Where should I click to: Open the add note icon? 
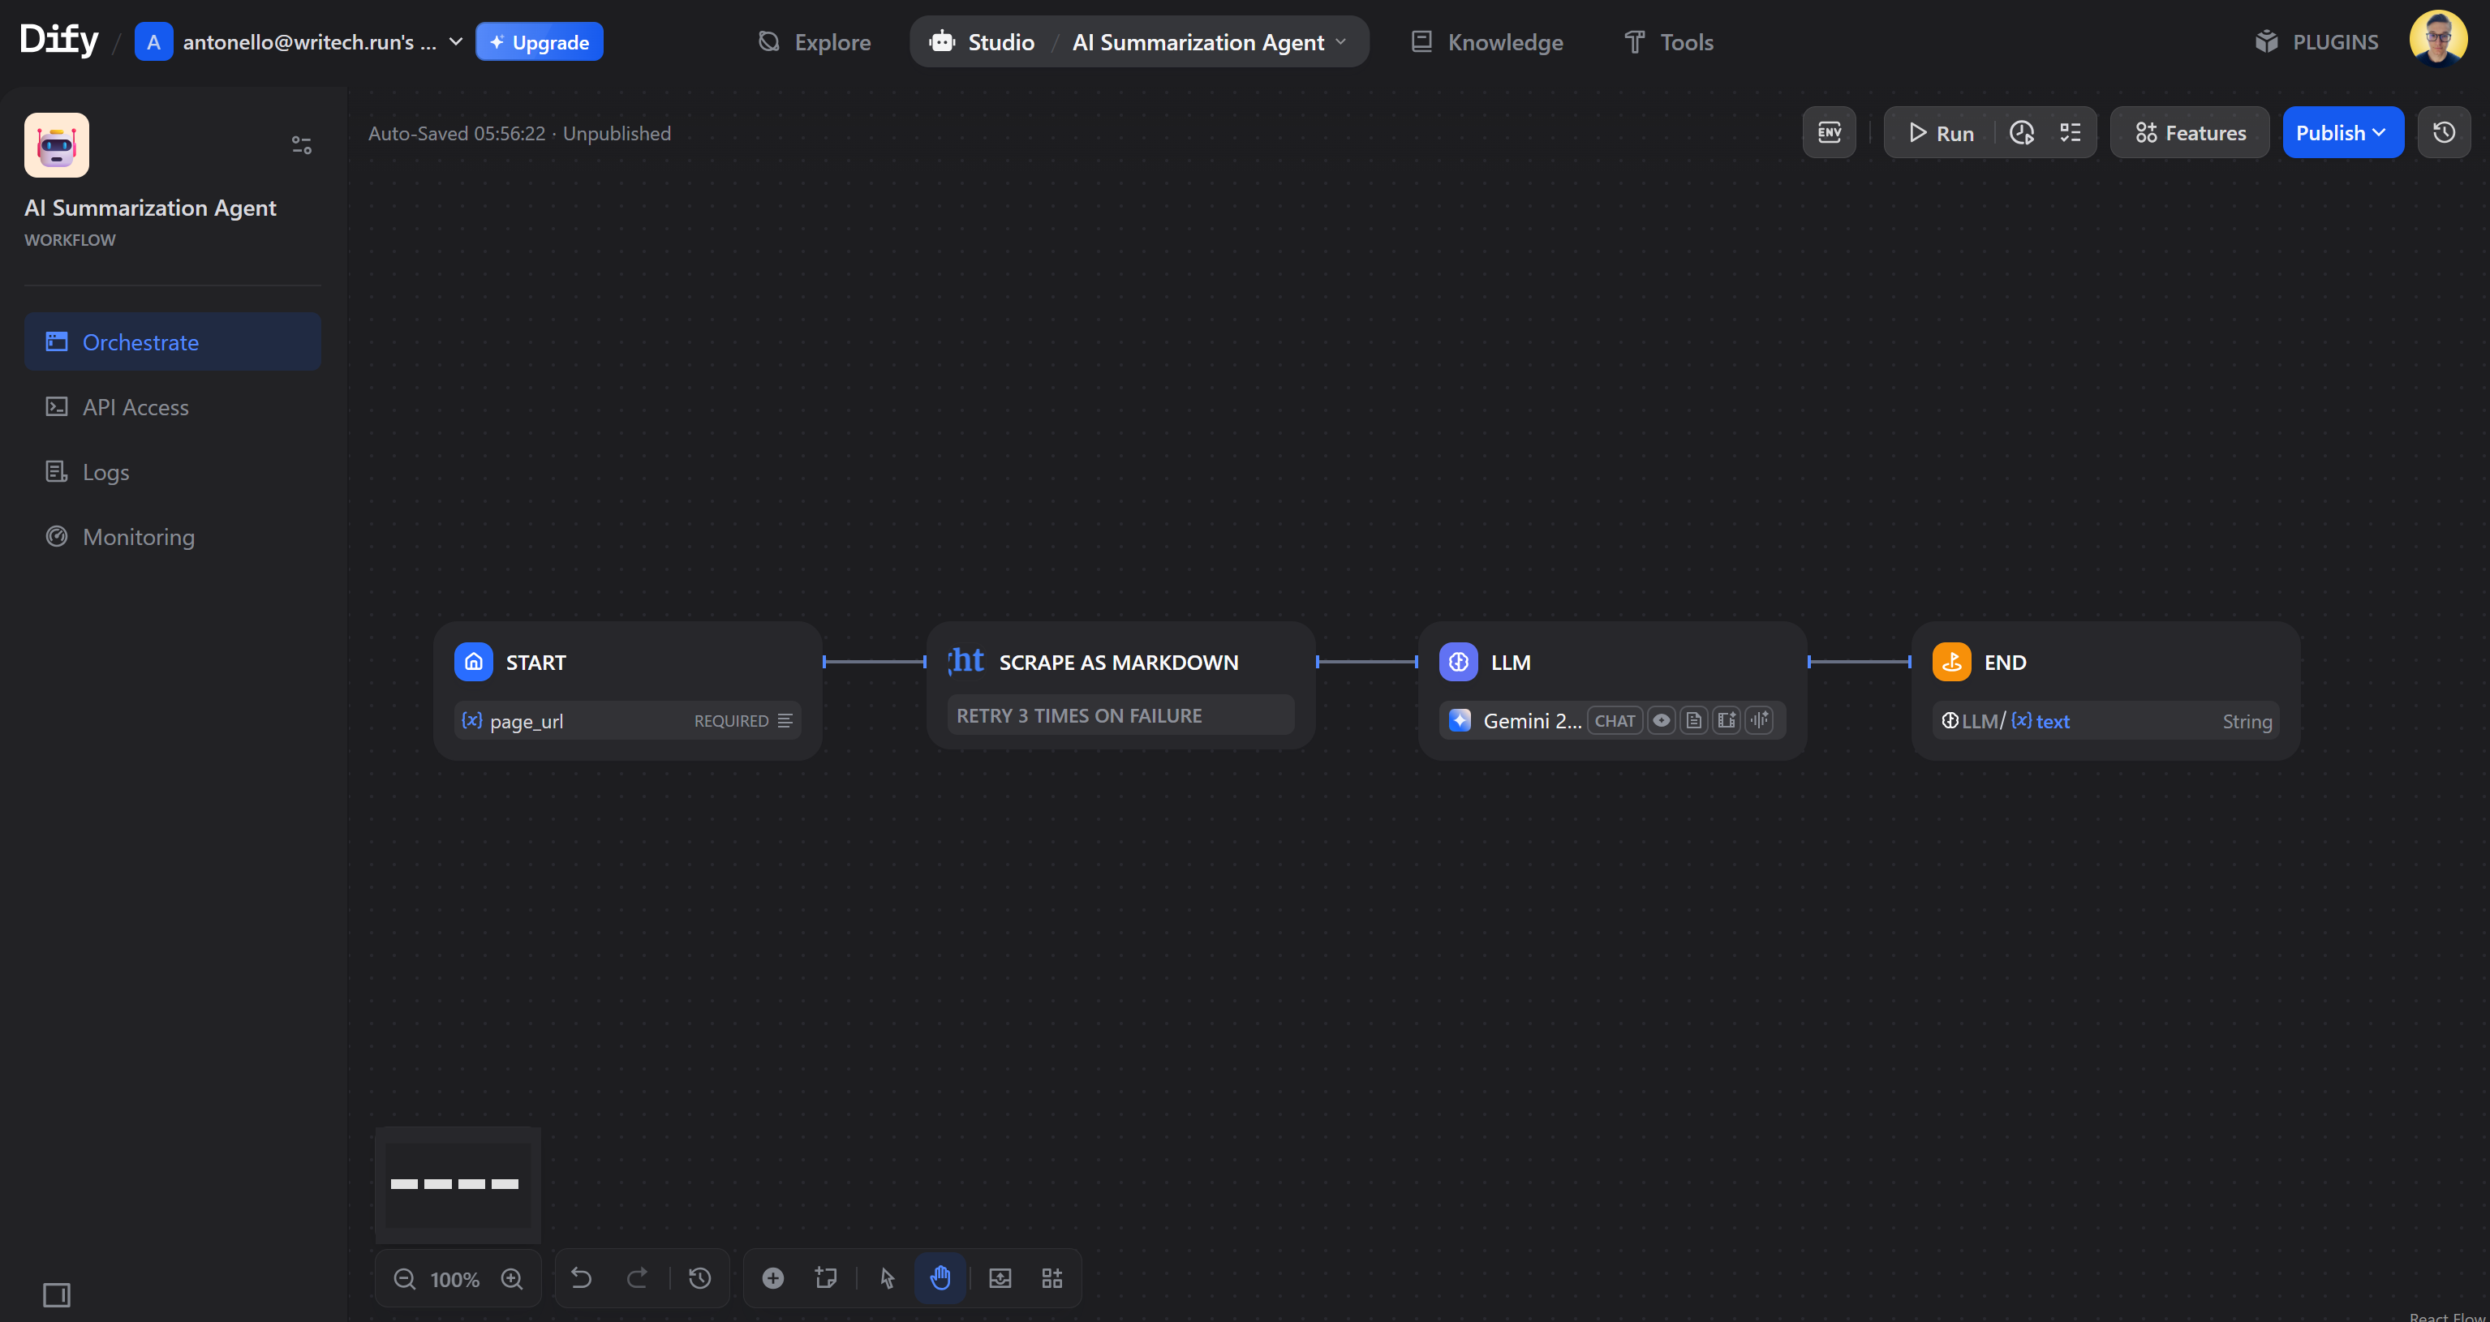(825, 1277)
